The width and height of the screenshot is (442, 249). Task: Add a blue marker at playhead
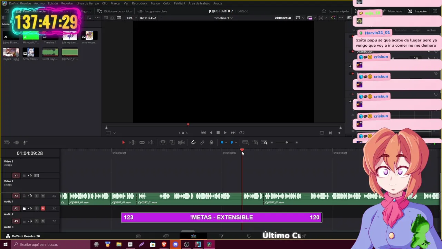pos(231,142)
